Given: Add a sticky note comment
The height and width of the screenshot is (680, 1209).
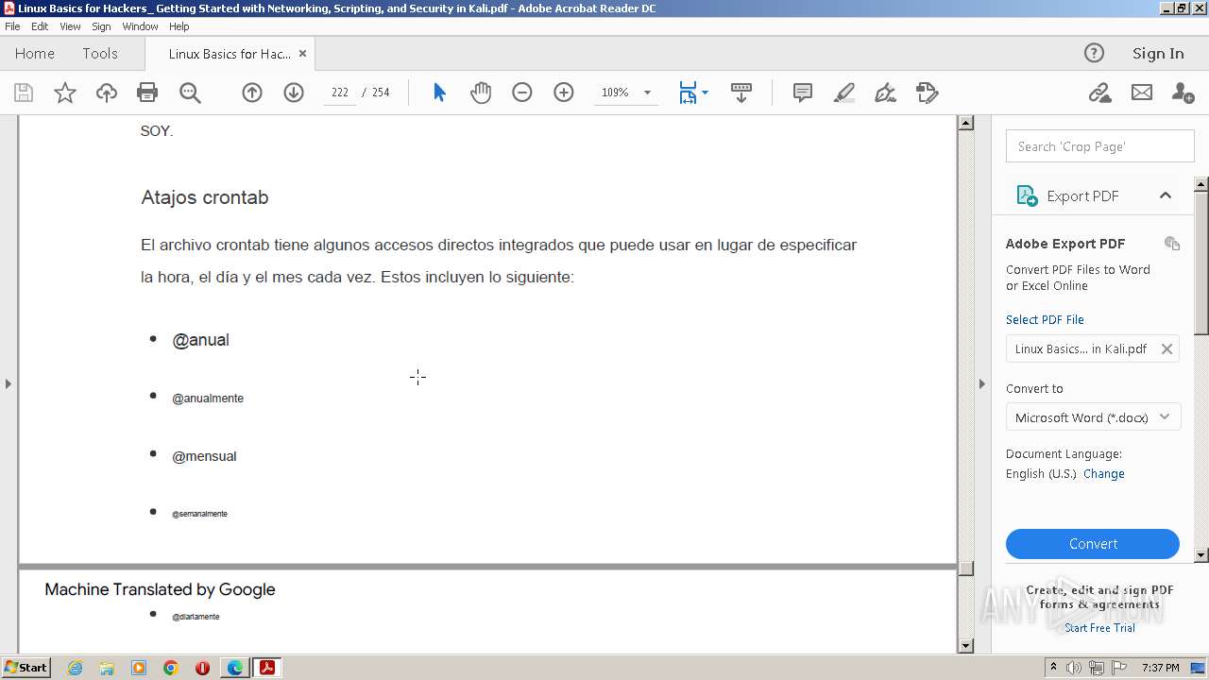Looking at the screenshot, I should point(803,93).
